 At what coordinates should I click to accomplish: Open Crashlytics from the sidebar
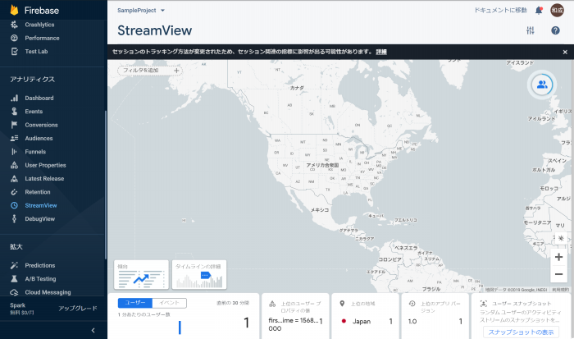click(x=39, y=25)
